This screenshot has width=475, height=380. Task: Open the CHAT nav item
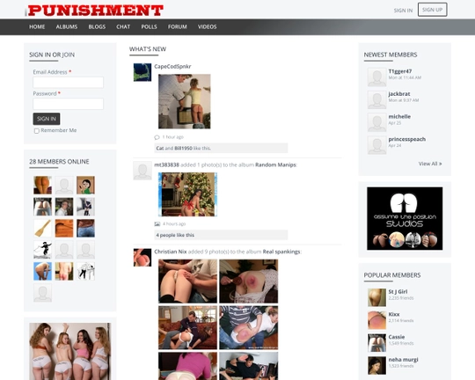(x=123, y=27)
